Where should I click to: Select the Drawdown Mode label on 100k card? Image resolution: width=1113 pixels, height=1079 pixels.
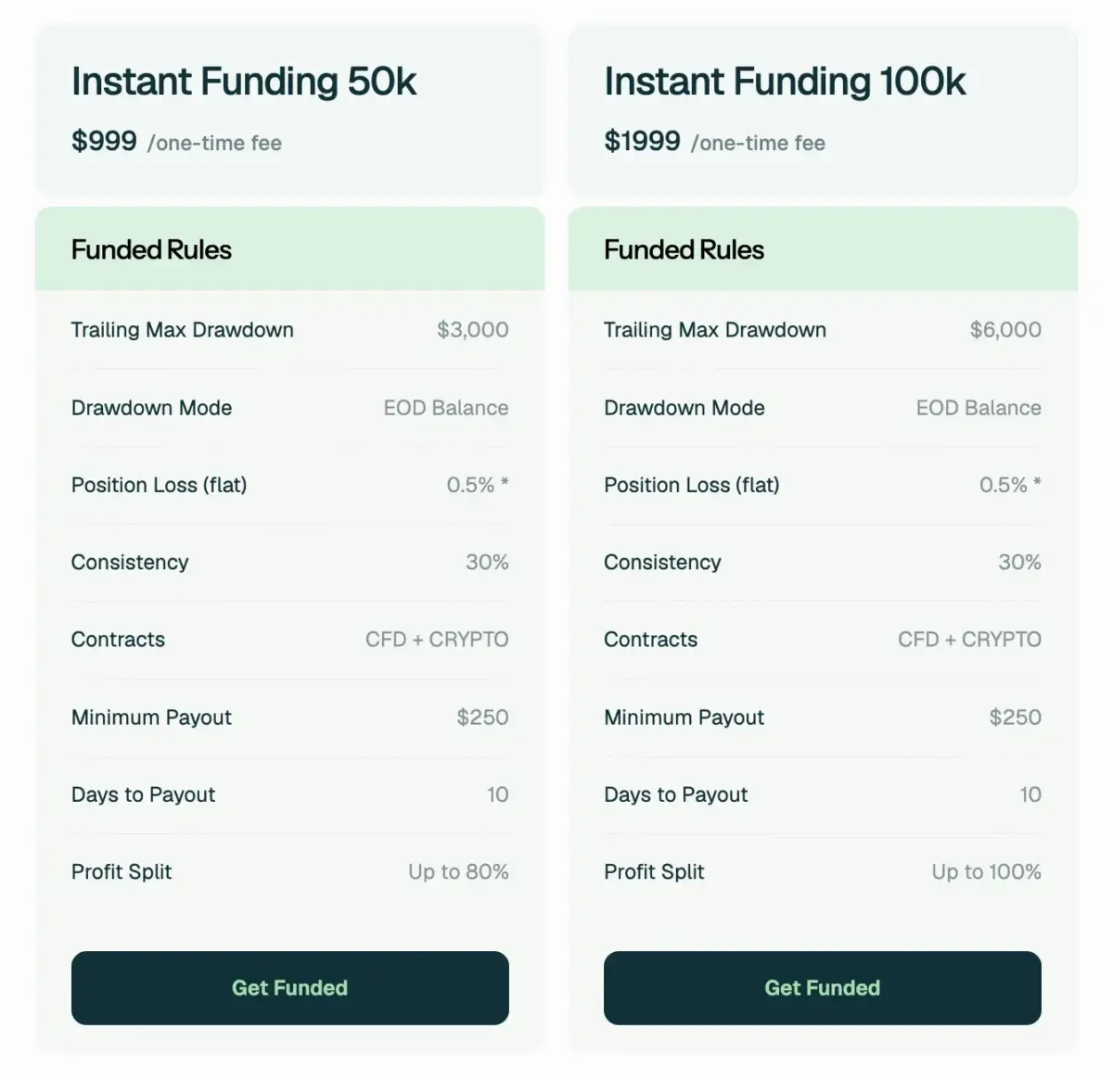[x=684, y=408]
